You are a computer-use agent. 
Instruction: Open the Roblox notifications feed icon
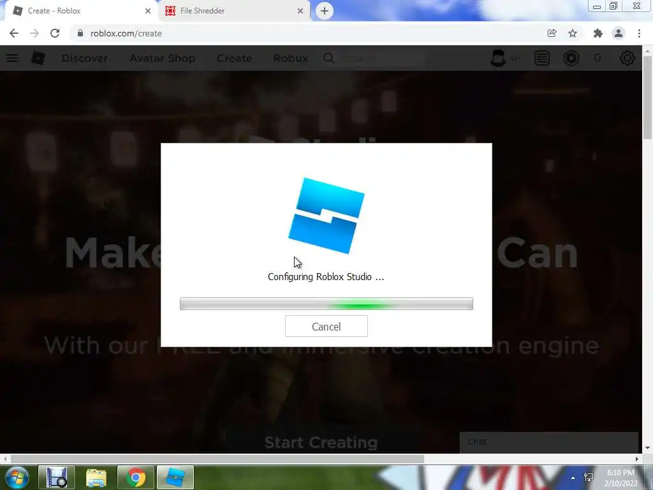[542, 58]
